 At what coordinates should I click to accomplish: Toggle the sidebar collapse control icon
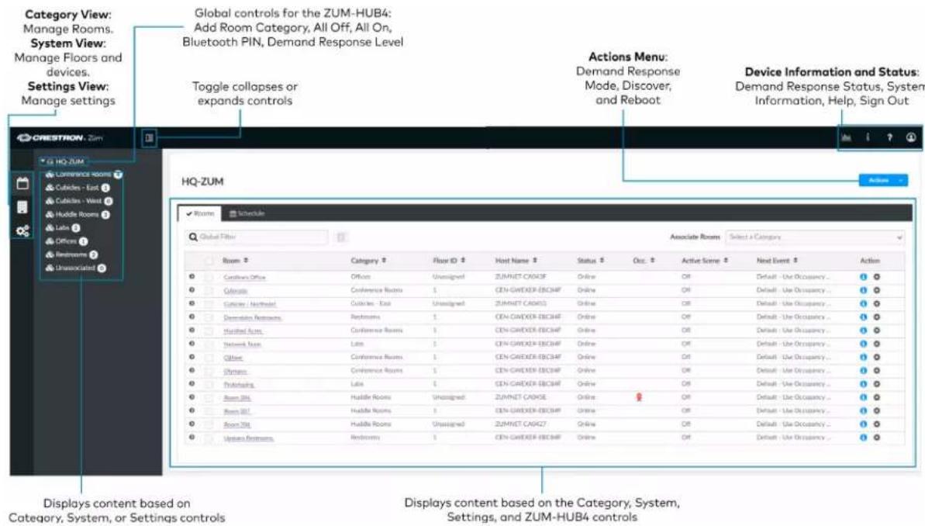[149, 138]
